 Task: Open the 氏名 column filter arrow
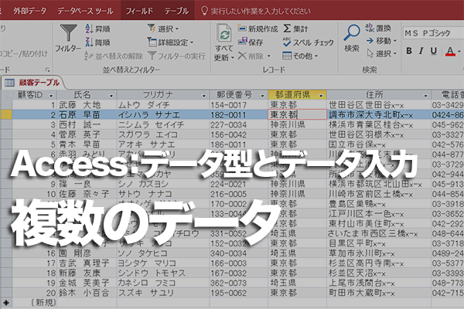[x=111, y=96]
